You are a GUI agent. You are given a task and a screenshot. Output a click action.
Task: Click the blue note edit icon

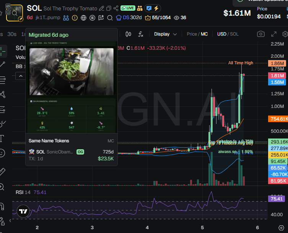tap(149, 8)
